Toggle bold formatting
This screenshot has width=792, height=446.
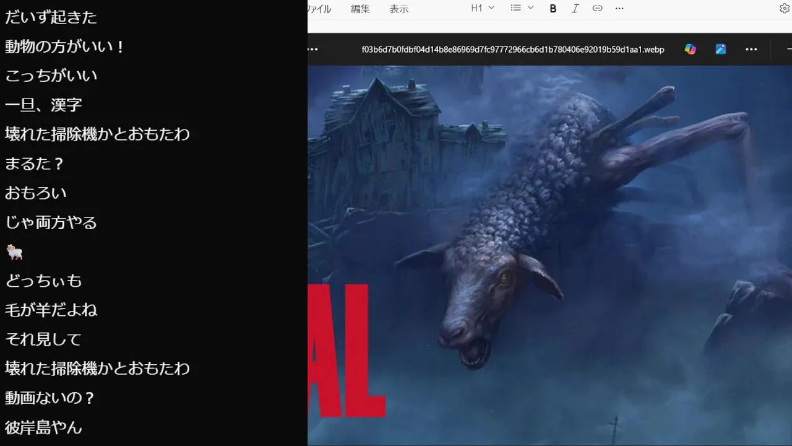pyautogui.click(x=553, y=8)
